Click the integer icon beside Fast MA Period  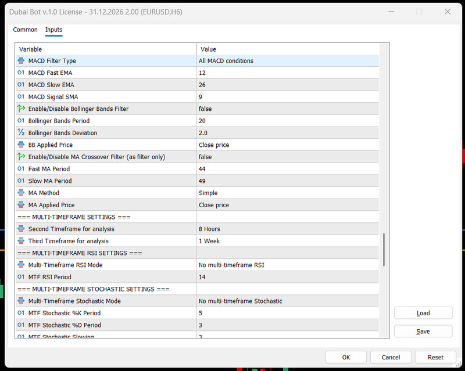[21, 168]
